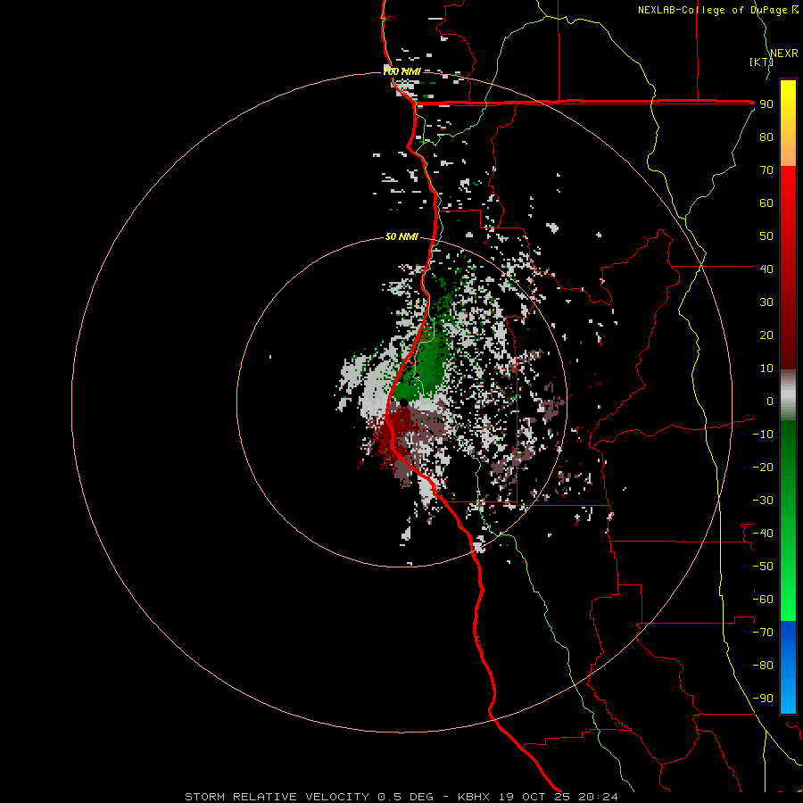Click the KT units label above color scale
This screenshot has width=803, height=803.
(x=762, y=62)
